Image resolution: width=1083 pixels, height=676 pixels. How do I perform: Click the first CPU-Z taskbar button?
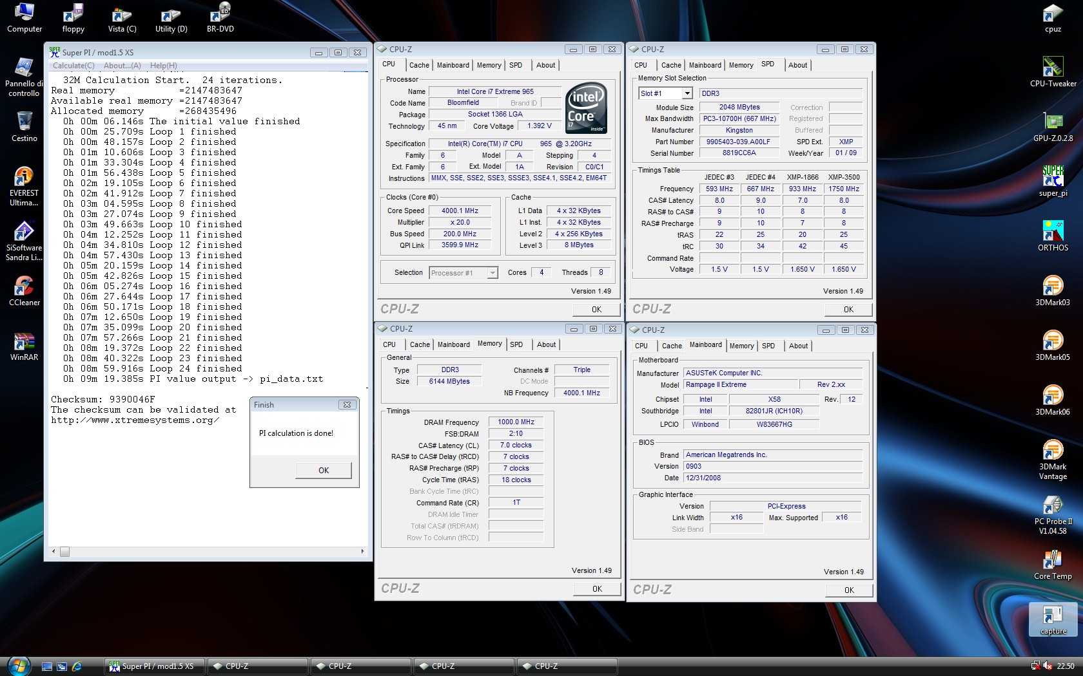pos(258,666)
